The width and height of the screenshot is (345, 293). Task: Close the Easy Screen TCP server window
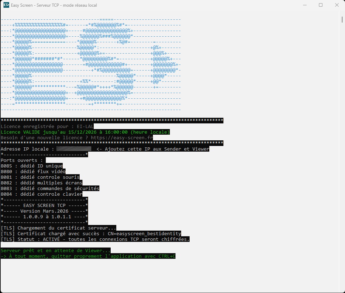click(x=337, y=5)
